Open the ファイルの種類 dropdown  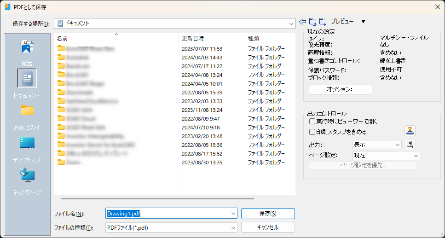click(x=233, y=228)
